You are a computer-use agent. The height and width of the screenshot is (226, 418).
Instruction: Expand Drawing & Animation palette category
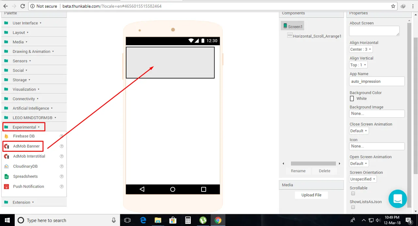click(x=34, y=51)
